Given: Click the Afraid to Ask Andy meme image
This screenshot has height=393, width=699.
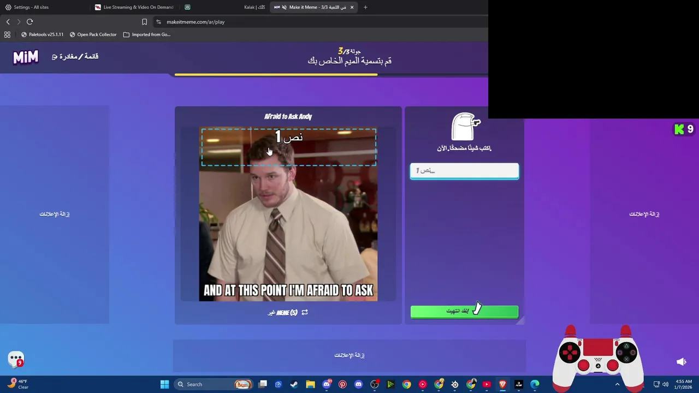Looking at the screenshot, I should (288, 214).
